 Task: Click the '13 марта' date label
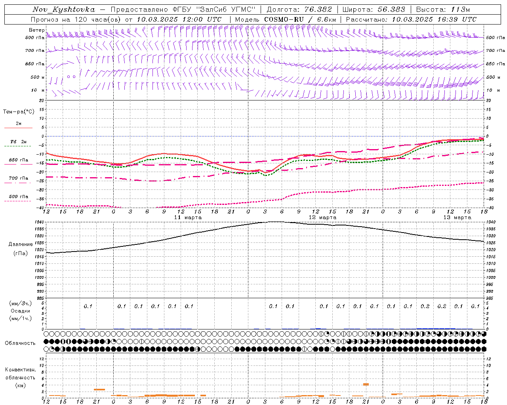[457, 218]
